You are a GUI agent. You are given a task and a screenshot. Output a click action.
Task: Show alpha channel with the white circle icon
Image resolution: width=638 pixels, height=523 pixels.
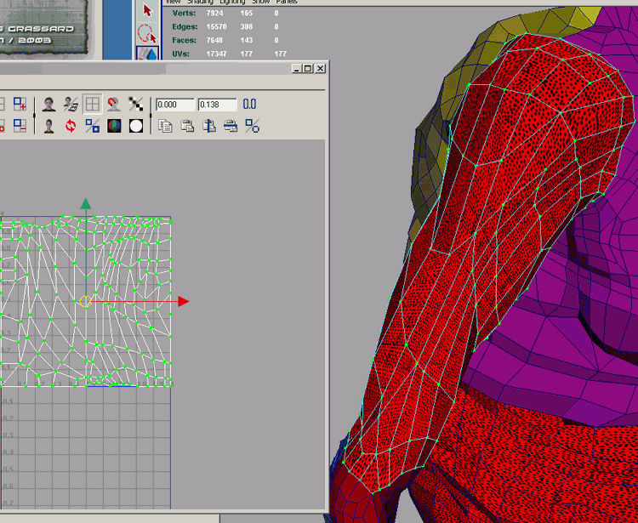coord(135,126)
